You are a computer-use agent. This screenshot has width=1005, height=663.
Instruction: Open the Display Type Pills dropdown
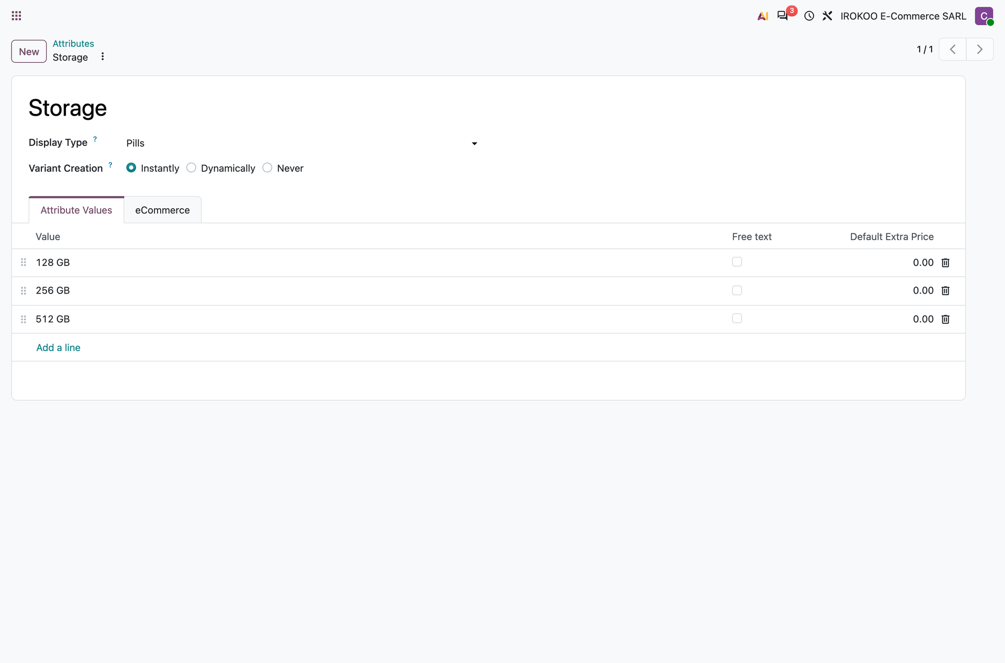click(302, 143)
